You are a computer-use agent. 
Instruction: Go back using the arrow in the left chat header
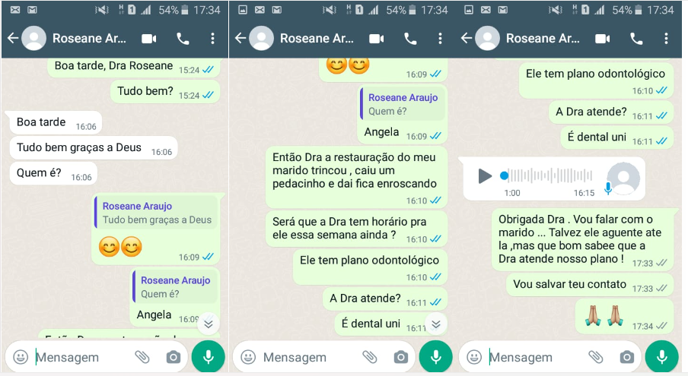point(13,38)
